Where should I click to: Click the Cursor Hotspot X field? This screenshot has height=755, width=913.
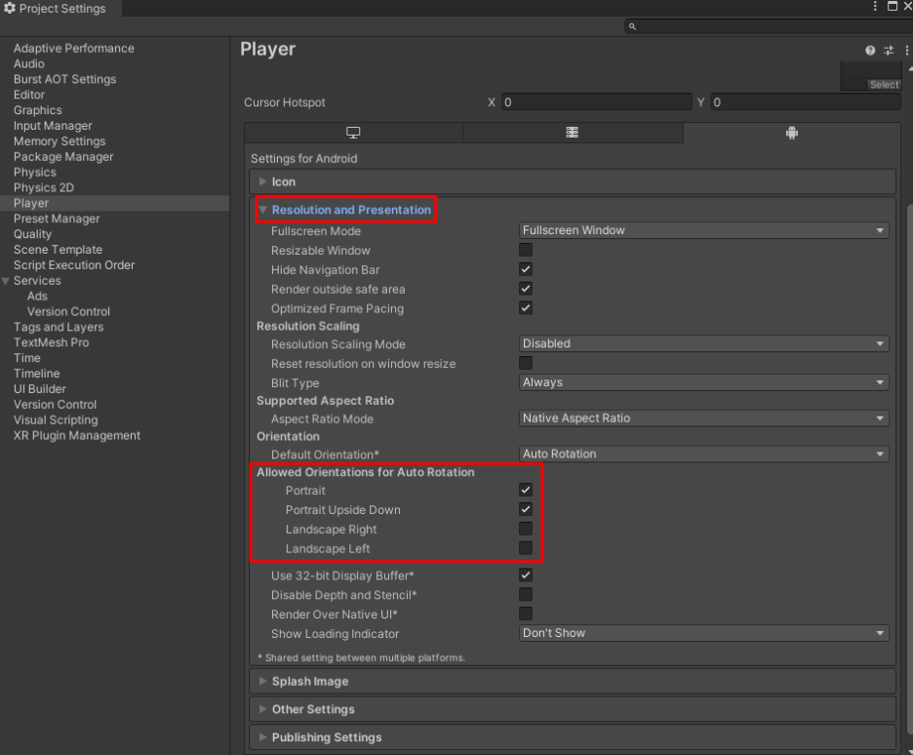point(596,102)
